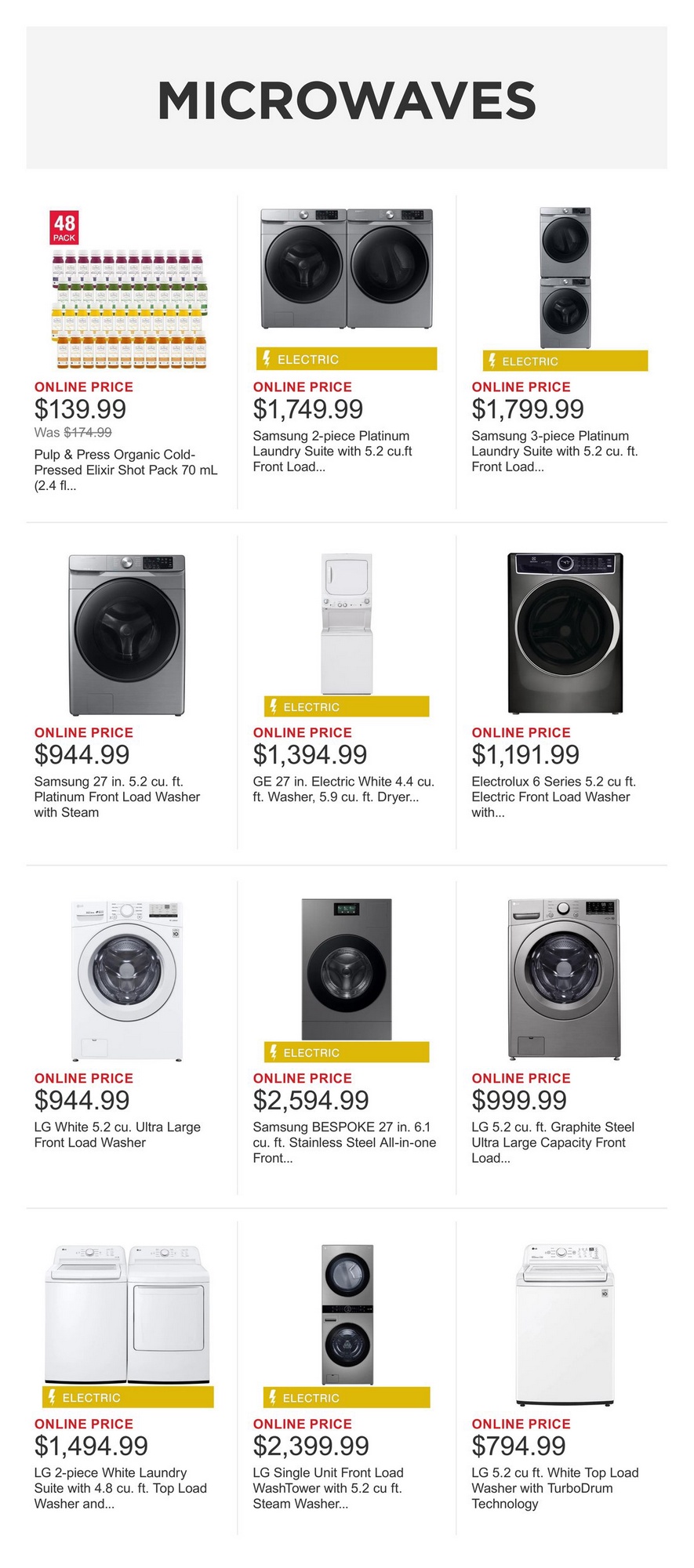Click ELECTRIC badge under Samsung BESPOKE
Viewport: 694px width, 1568px height.
(346, 1052)
